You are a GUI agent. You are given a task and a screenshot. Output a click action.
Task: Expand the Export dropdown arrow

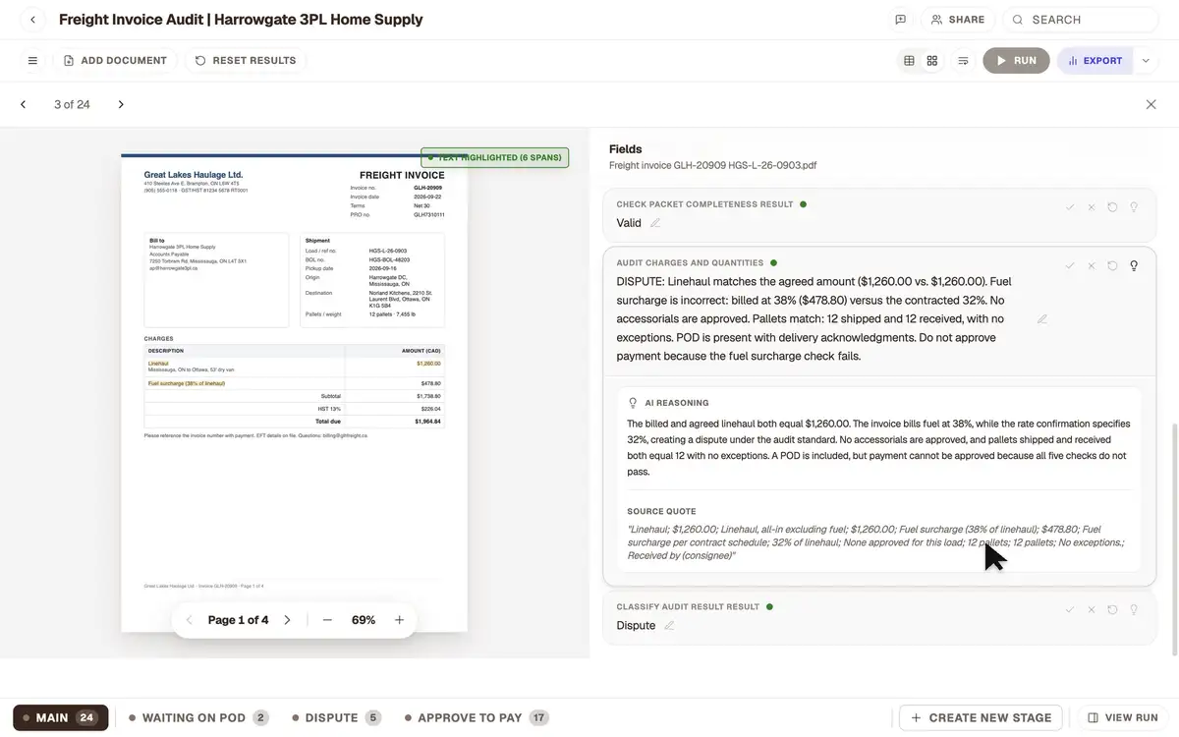coord(1146,61)
